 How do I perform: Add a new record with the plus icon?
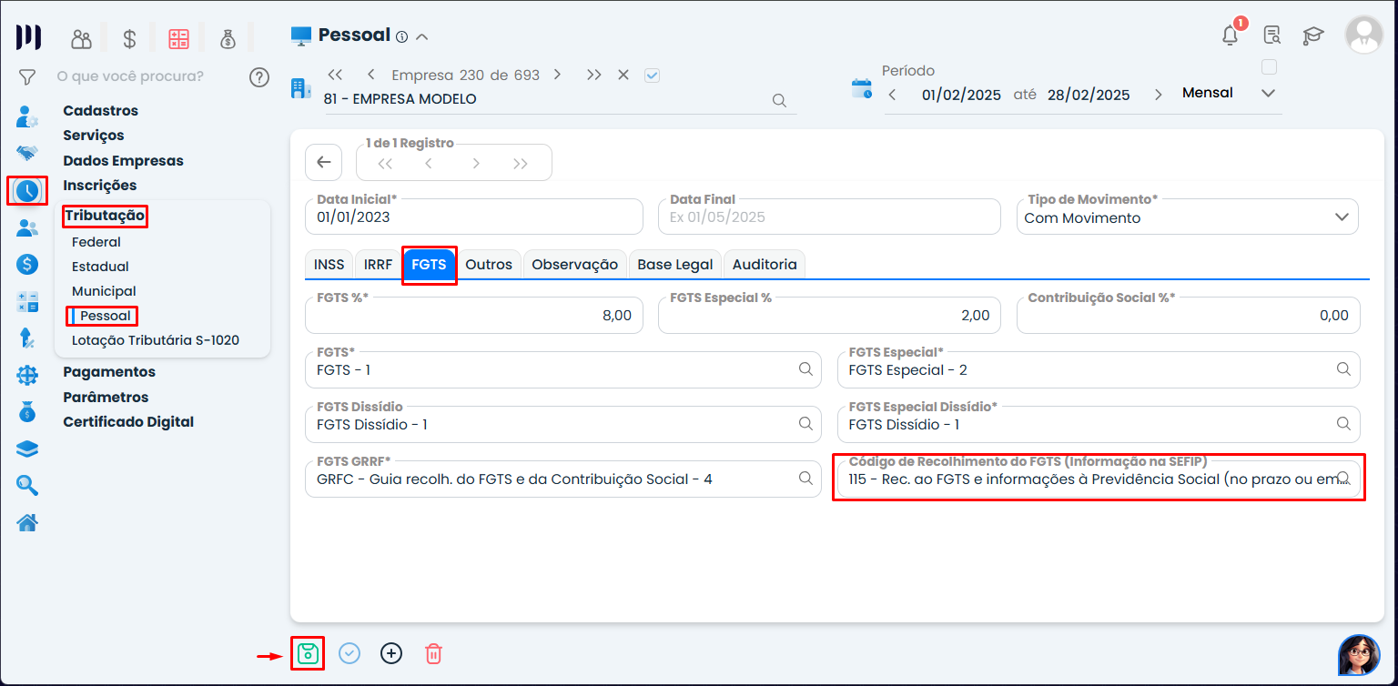[391, 653]
